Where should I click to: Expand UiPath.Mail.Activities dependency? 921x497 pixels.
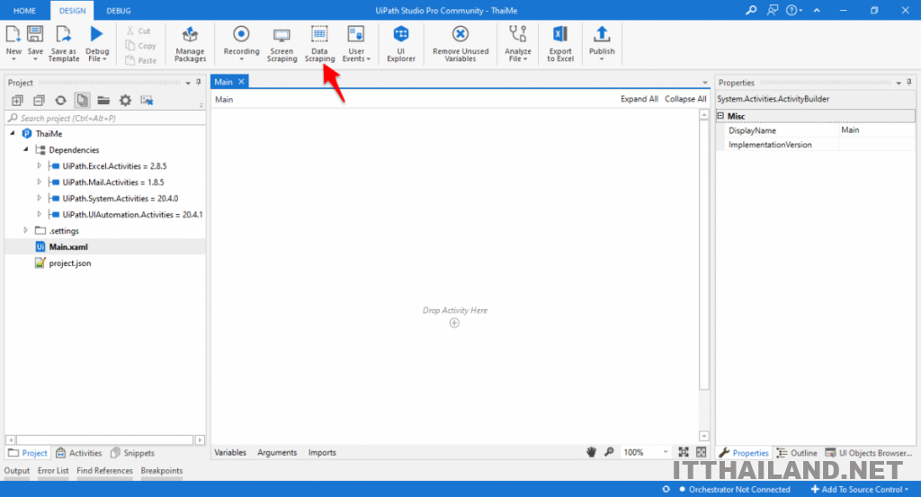[x=40, y=182]
